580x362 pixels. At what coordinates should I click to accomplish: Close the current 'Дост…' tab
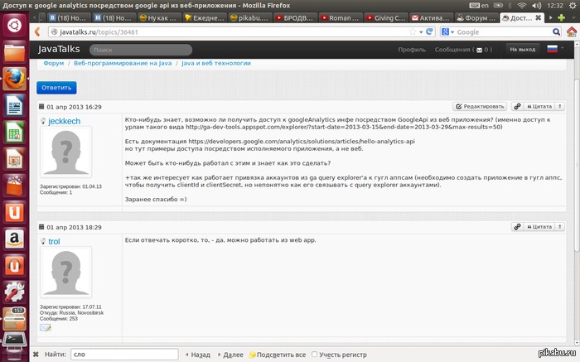tap(539, 17)
